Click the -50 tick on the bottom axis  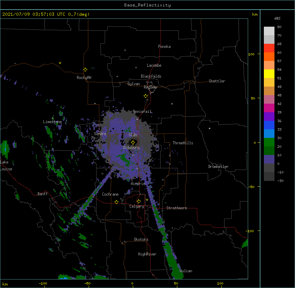tap(87, 283)
